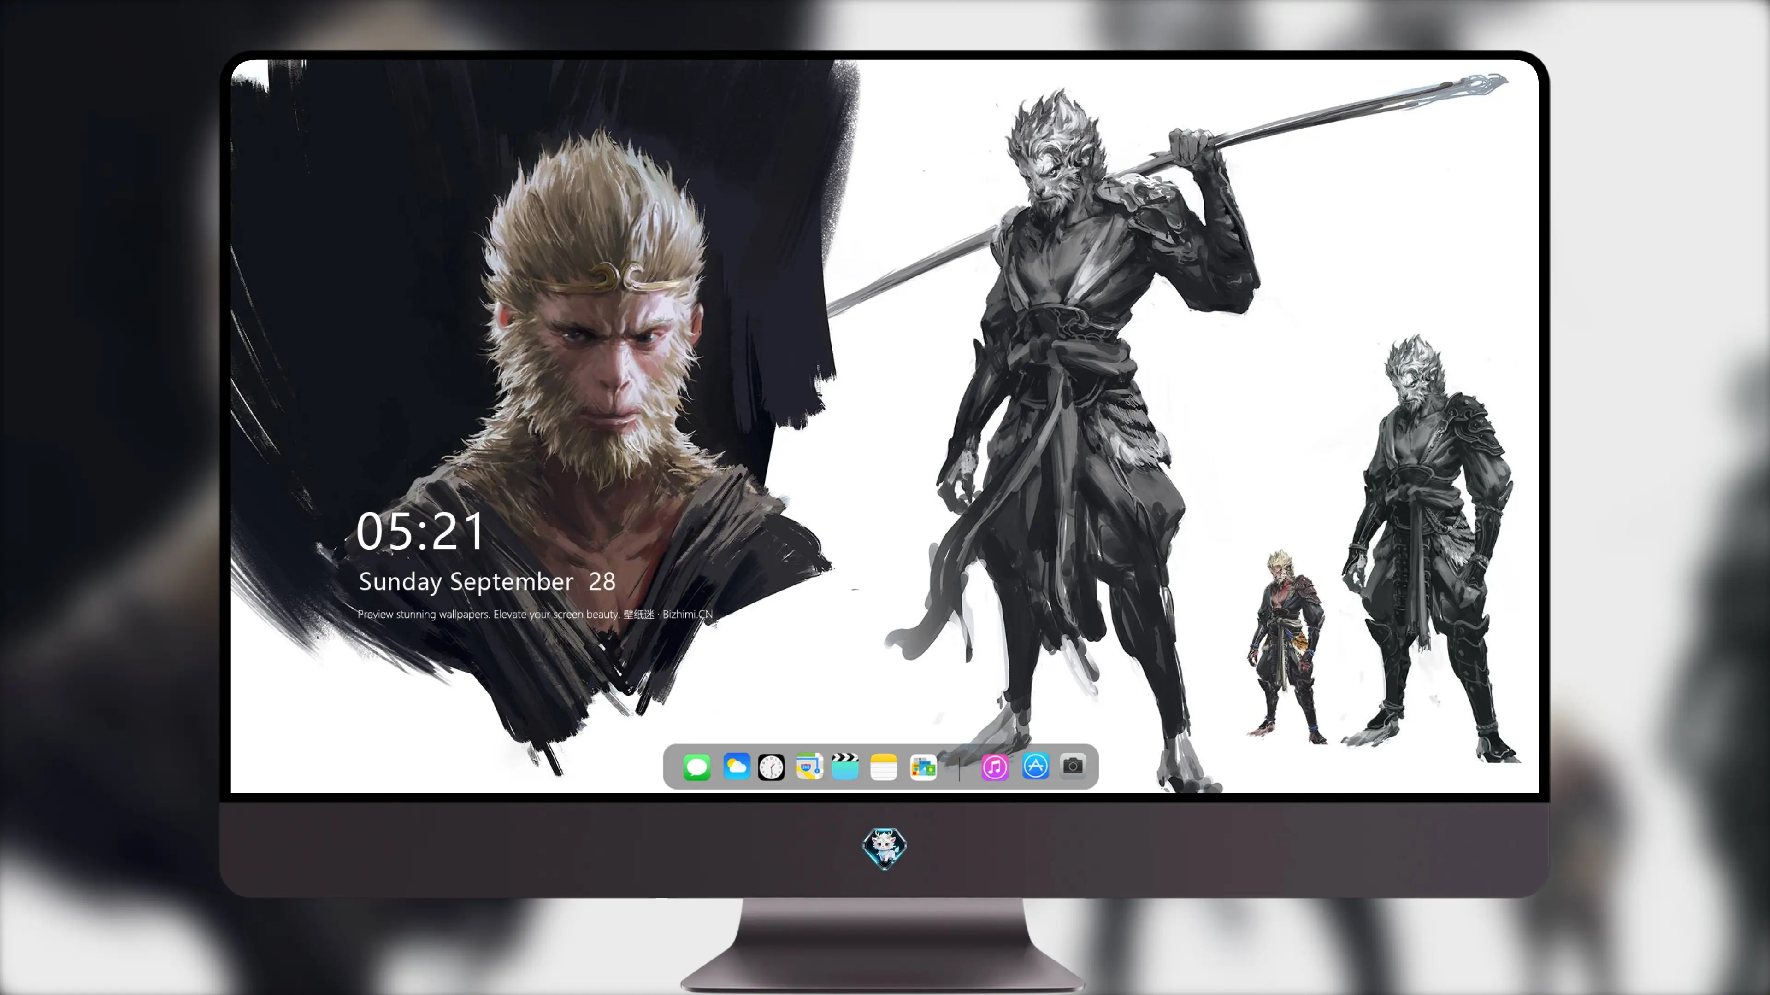The image size is (1770, 995).
Task: Open the Camera app in the dock
Action: click(x=1073, y=766)
